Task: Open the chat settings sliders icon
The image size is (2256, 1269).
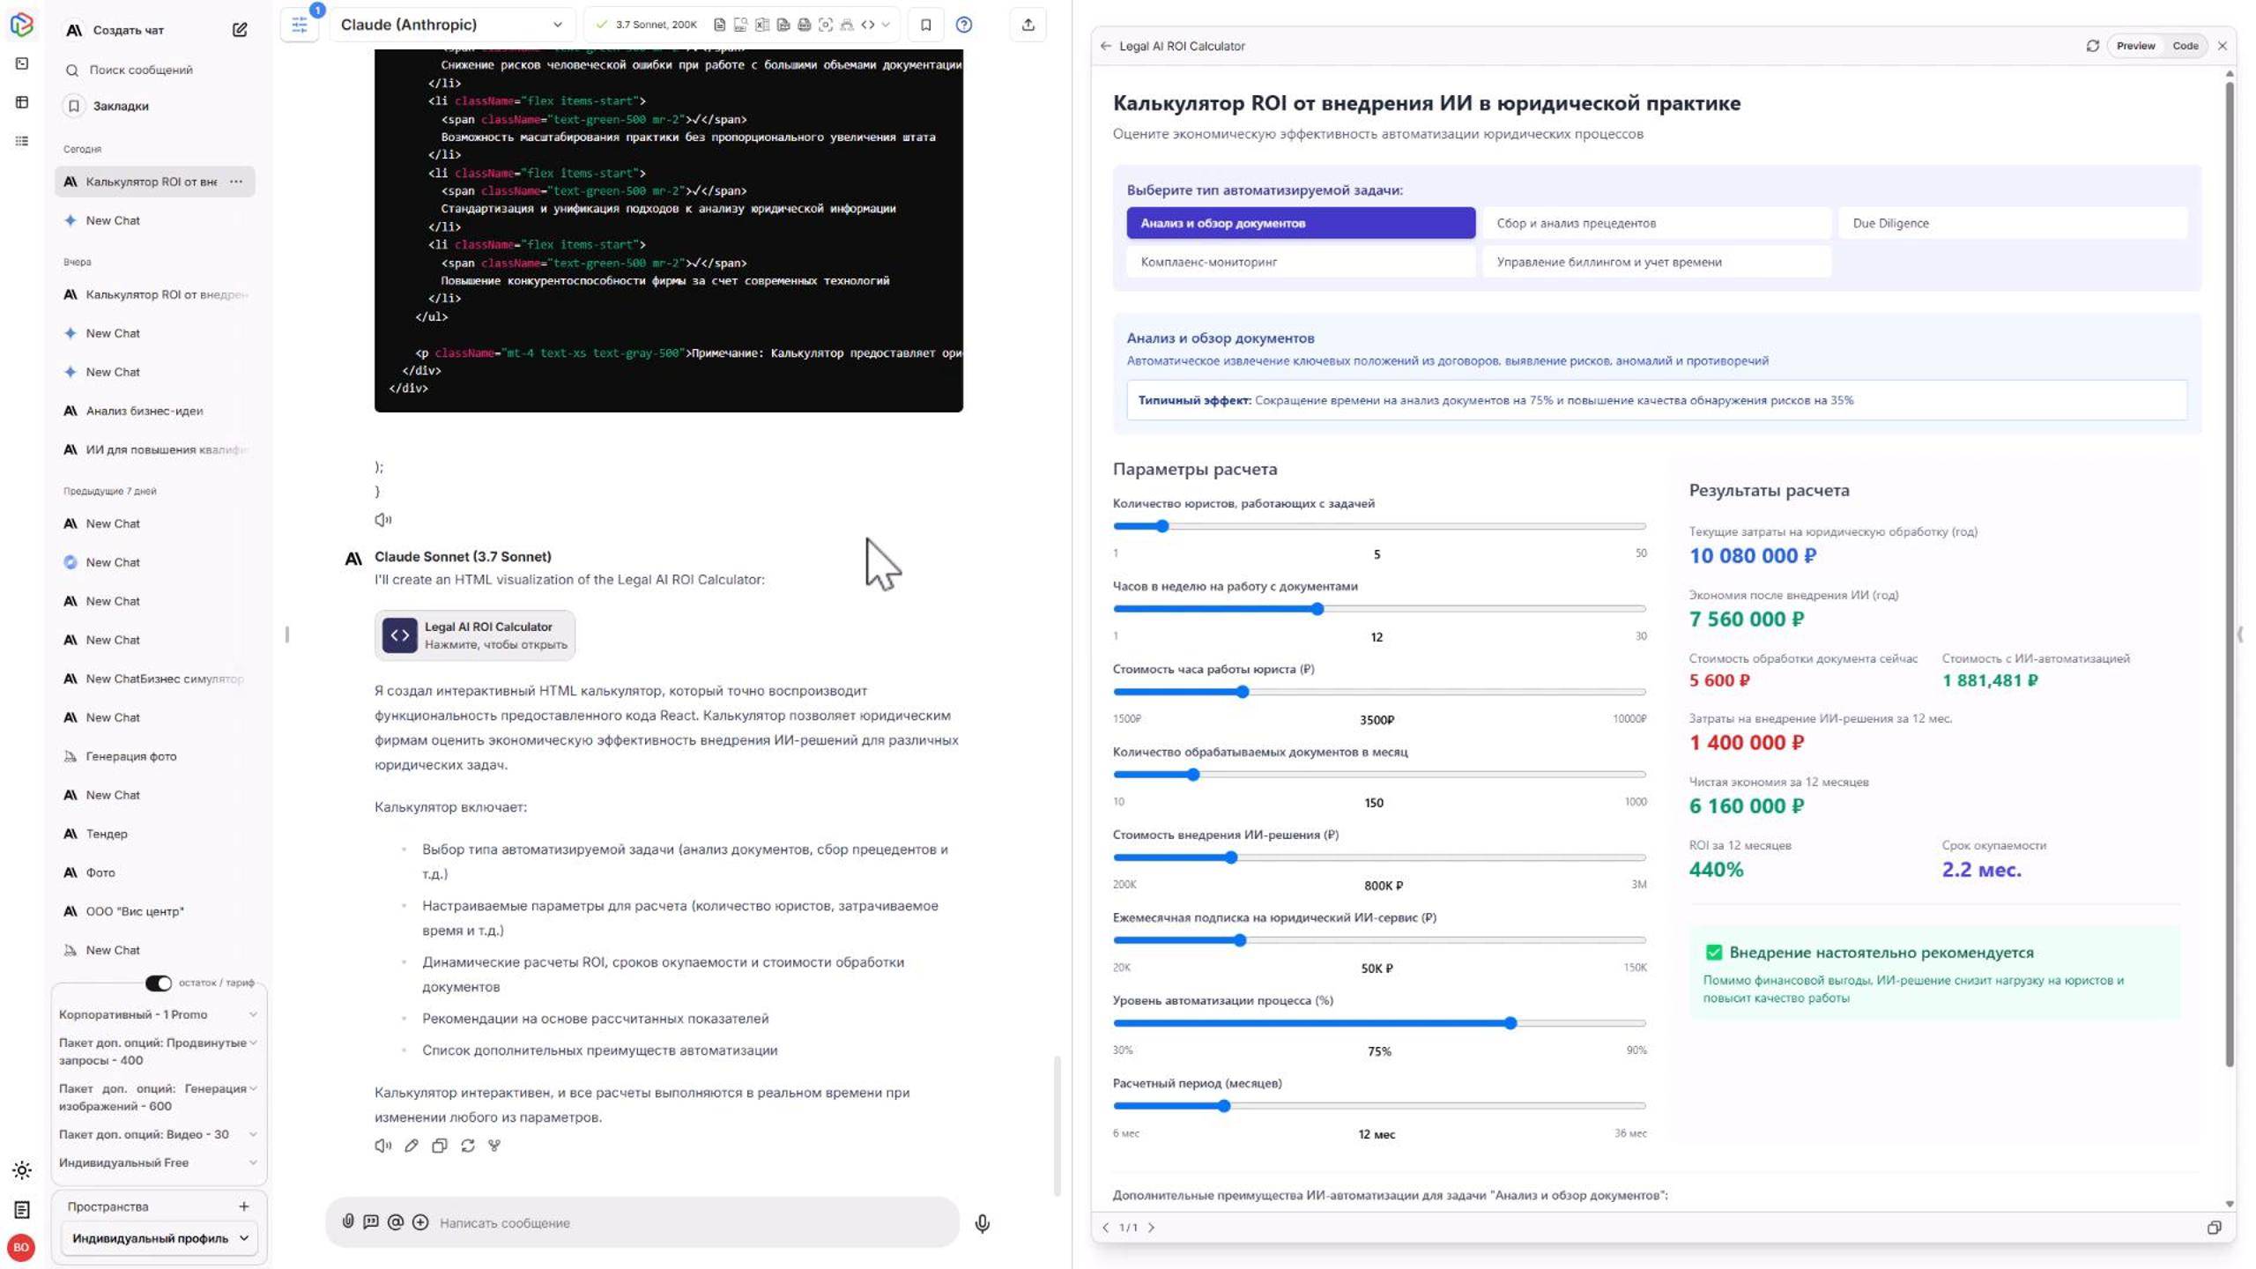Action: [x=300, y=25]
